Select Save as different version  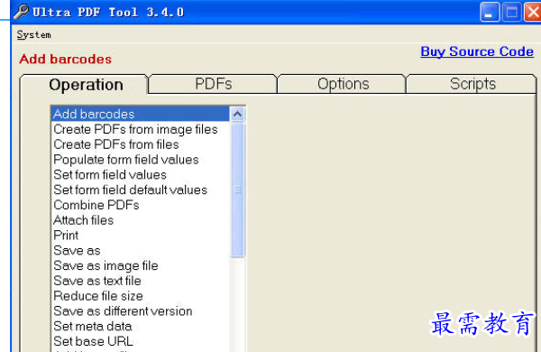click(x=140, y=311)
